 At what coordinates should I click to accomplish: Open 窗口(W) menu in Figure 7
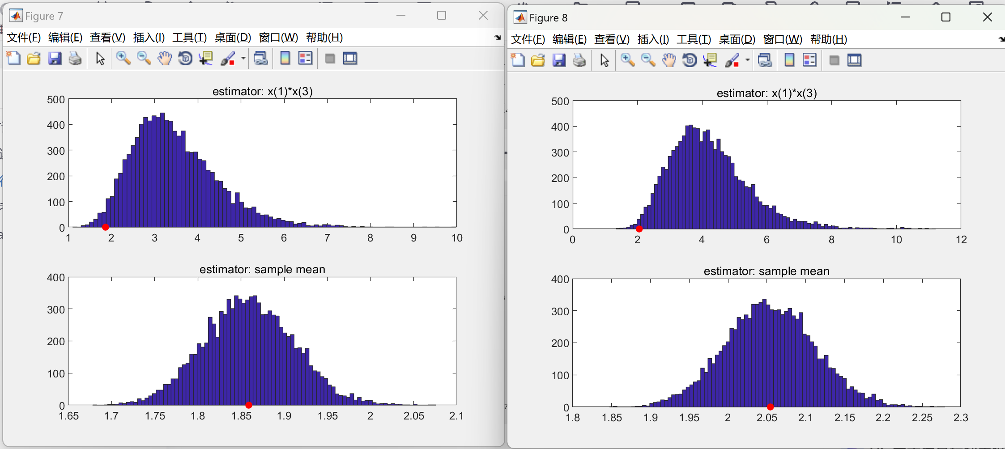coord(278,38)
